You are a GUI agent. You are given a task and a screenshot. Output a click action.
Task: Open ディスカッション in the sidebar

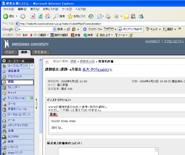coord(17,98)
